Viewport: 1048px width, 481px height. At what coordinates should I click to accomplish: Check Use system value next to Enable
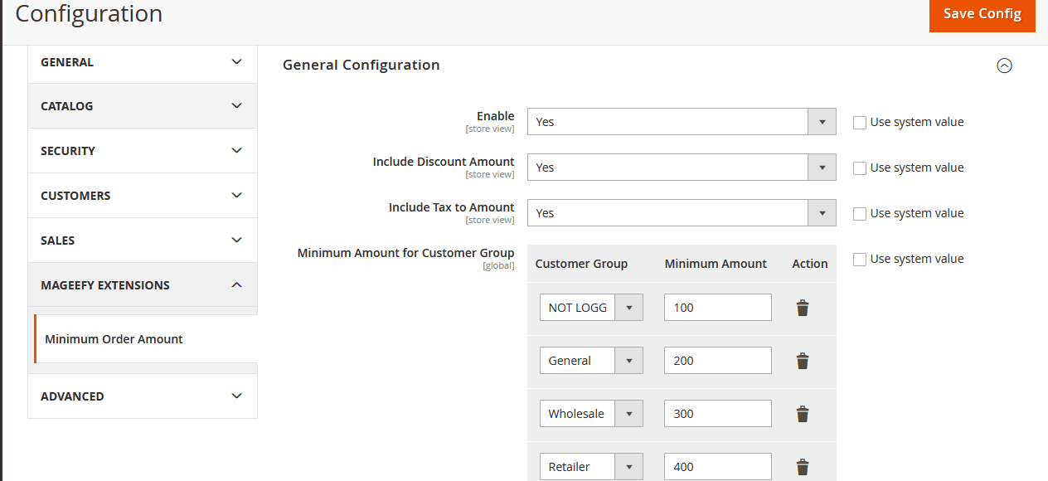(x=860, y=122)
